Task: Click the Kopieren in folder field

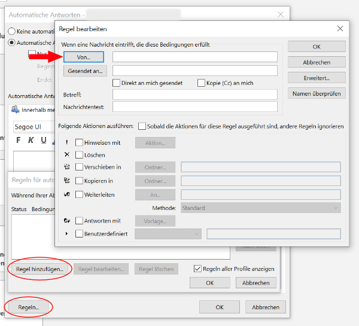Action: coord(261,181)
